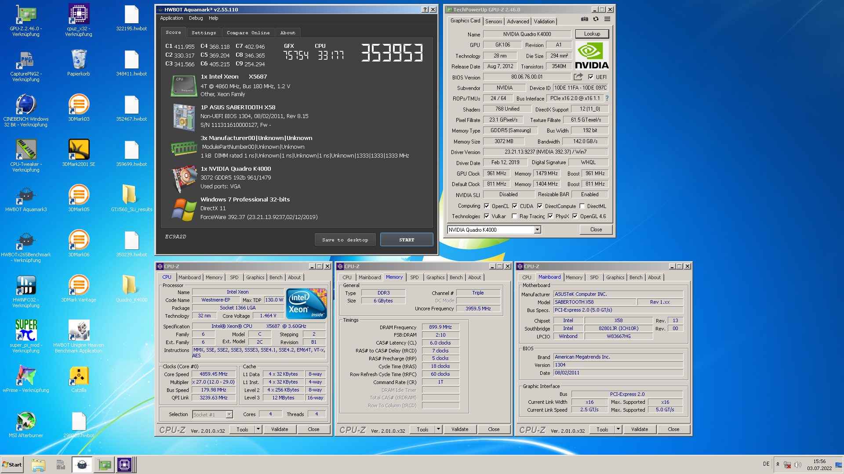Viewport: 844px width, 474px height.
Task: Click the Windows Start button
Action: pyautogui.click(x=12, y=464)
